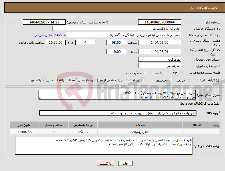This screenshot has height=171, width=225.
Task: Click the نام کالا column header
Action: 140,125
